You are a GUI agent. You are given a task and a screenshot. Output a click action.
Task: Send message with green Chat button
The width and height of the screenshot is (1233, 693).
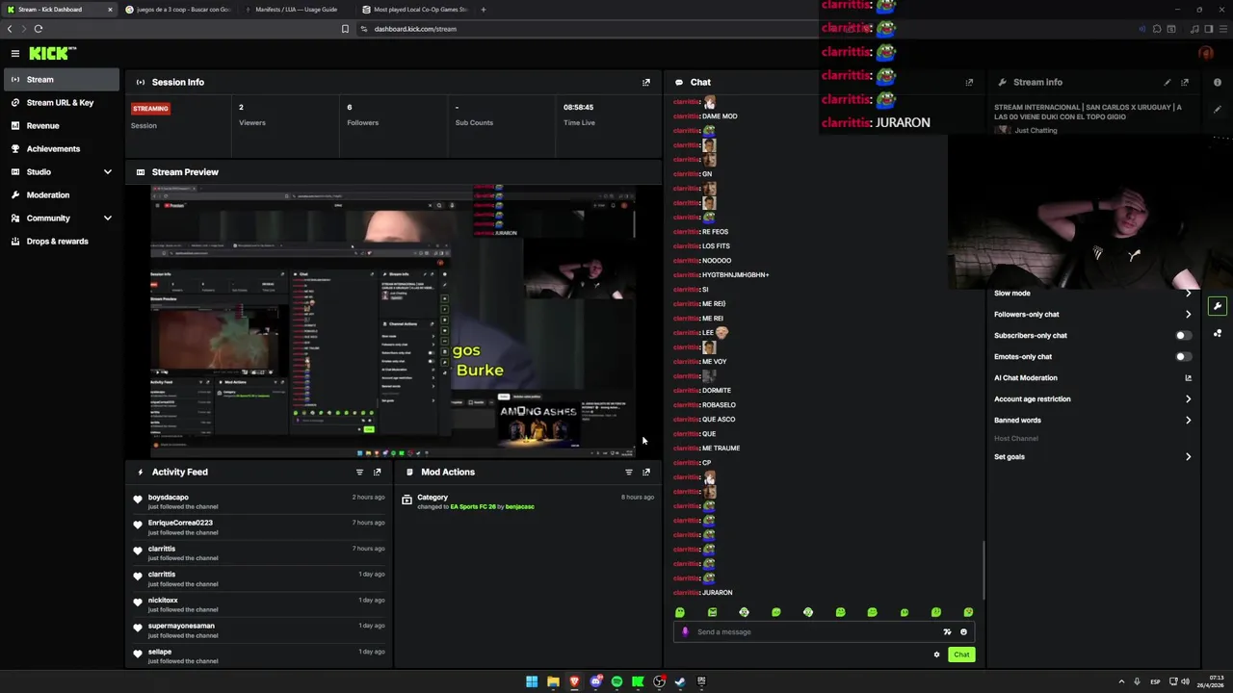click(961, 654)
